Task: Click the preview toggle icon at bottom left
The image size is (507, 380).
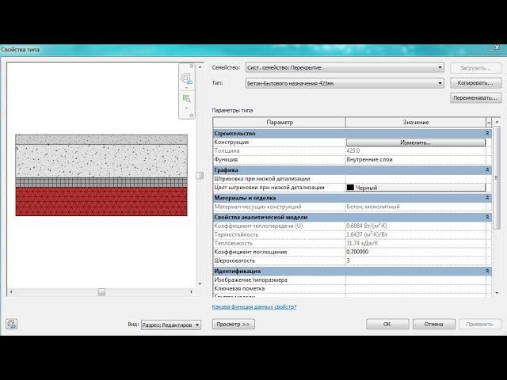Action: click(12, 324)
